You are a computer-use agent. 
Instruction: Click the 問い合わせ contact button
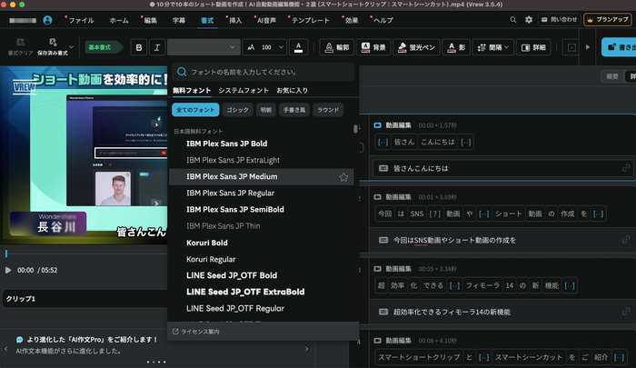coord(559,19)
